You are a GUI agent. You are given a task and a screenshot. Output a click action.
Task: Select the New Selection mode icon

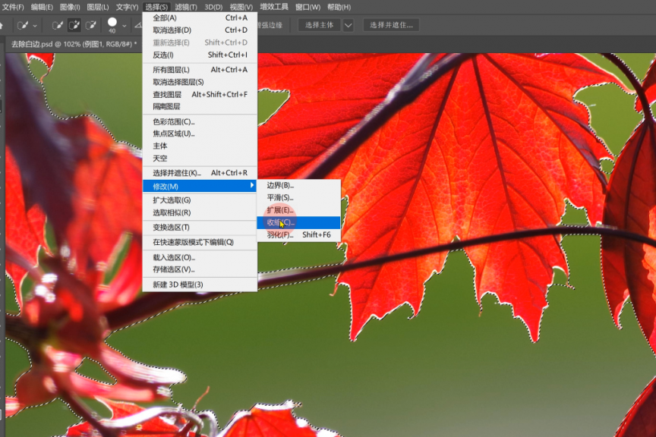58,25
